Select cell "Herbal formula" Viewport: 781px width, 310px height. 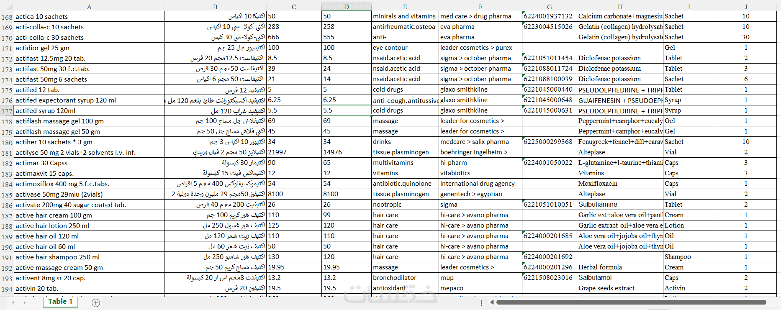[620, 267]
